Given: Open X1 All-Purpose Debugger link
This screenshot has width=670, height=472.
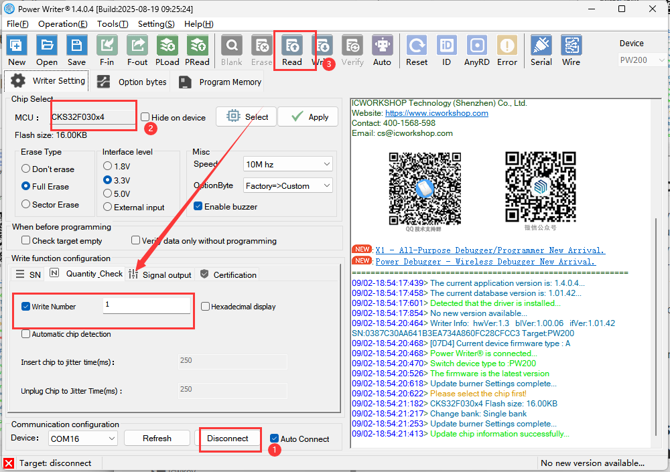Looking at the screenshot, I should pyautogui.click(x=490, y=250).
